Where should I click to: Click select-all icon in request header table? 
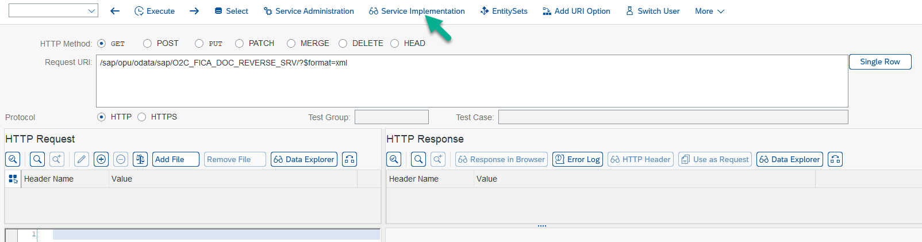point(13,179)
